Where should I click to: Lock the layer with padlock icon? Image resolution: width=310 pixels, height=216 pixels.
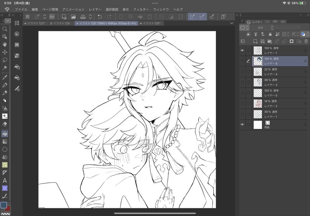point(270,34)
